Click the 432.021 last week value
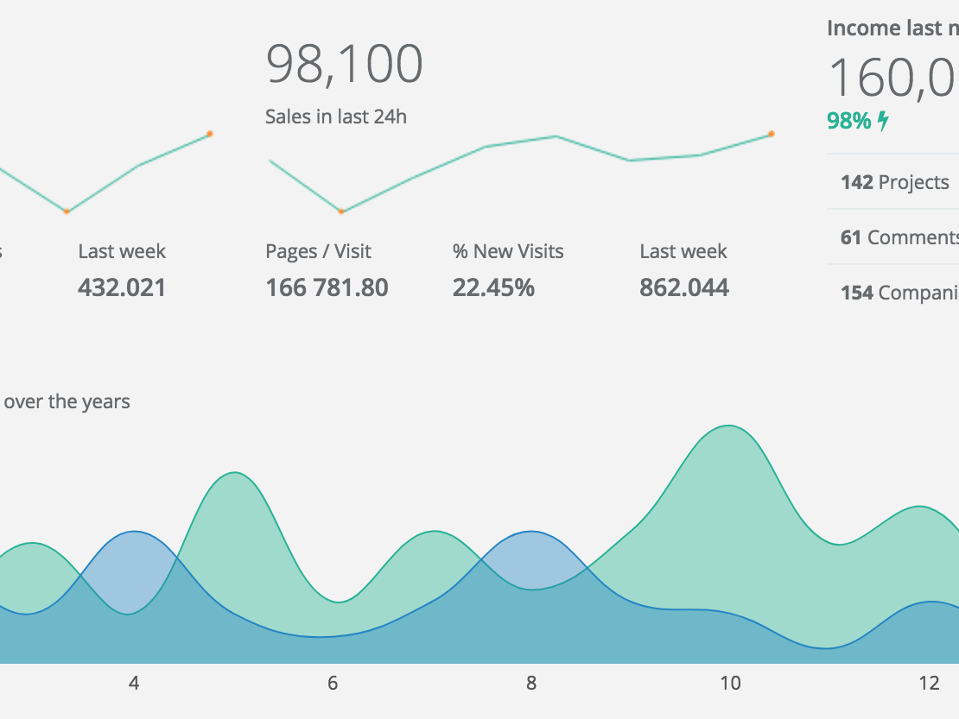This screenshot has height=719, width=959. coord(122,287)
